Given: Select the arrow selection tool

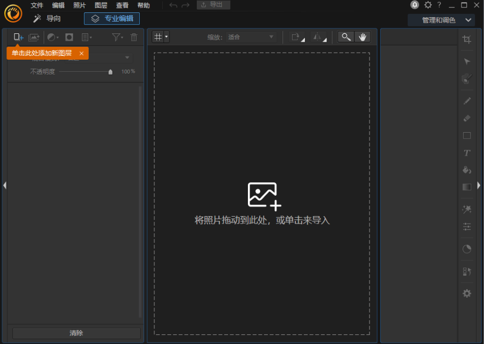Looking at the screenshot, I should pos(467,61).
